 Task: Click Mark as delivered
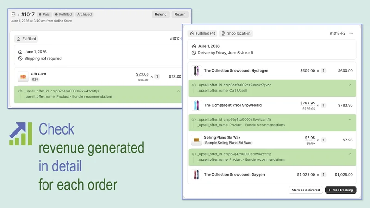[x=306, y=190]
